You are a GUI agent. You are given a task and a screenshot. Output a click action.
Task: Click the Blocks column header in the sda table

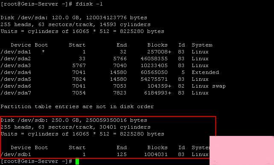pyautogui.click(x=157, y=45)
